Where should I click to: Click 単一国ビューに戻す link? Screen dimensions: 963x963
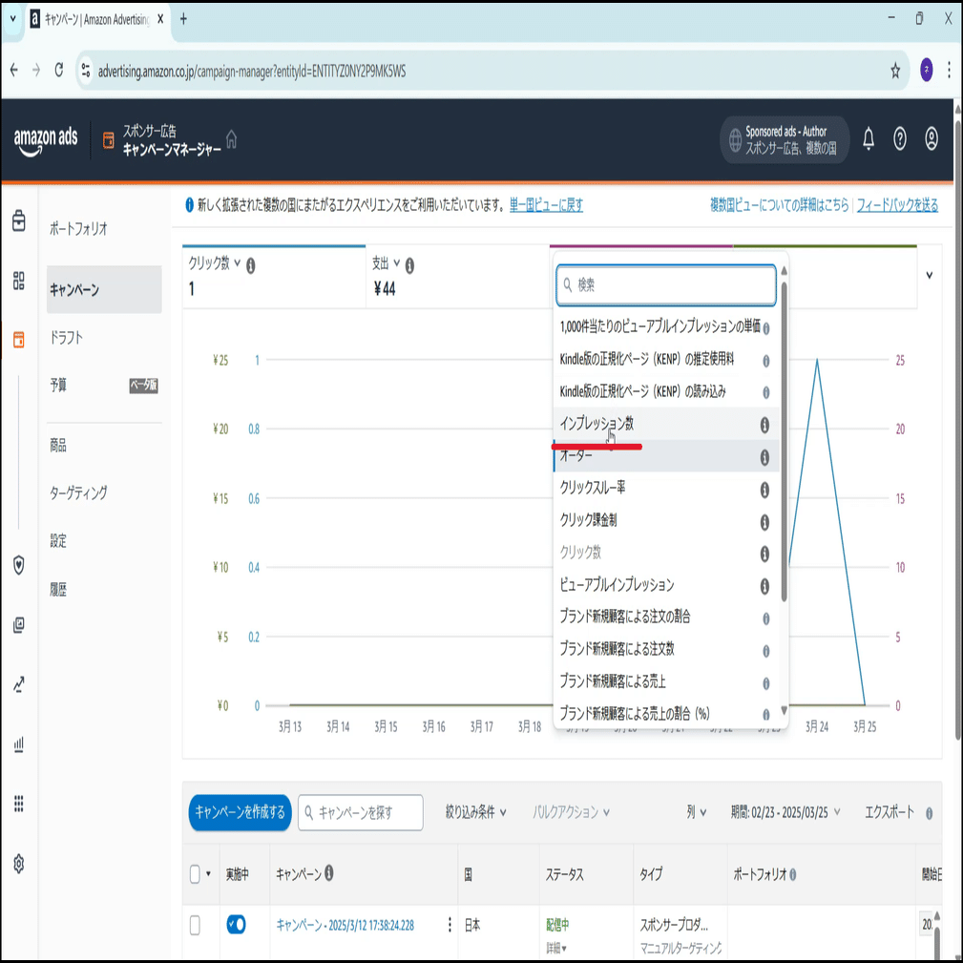[x=546, y=205]
